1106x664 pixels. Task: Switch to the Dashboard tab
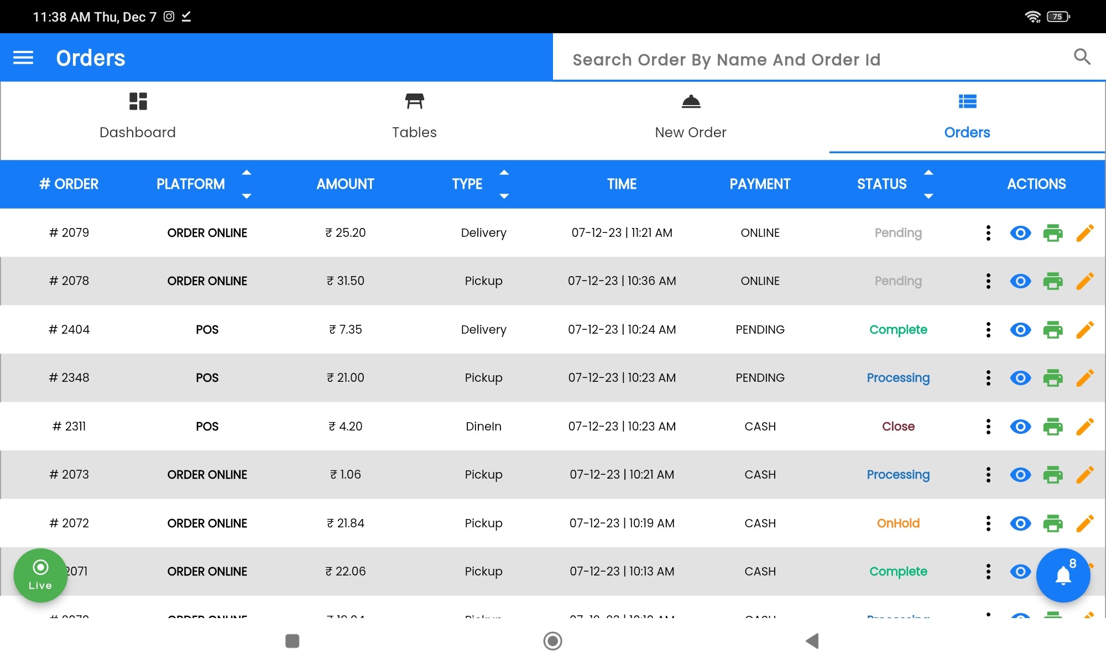coord(138,117)
